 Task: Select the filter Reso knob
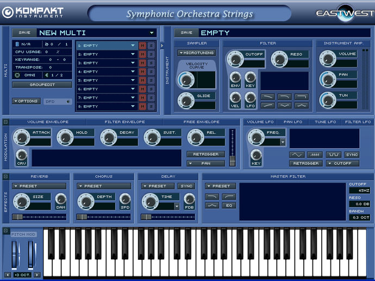tap(279, 59)
